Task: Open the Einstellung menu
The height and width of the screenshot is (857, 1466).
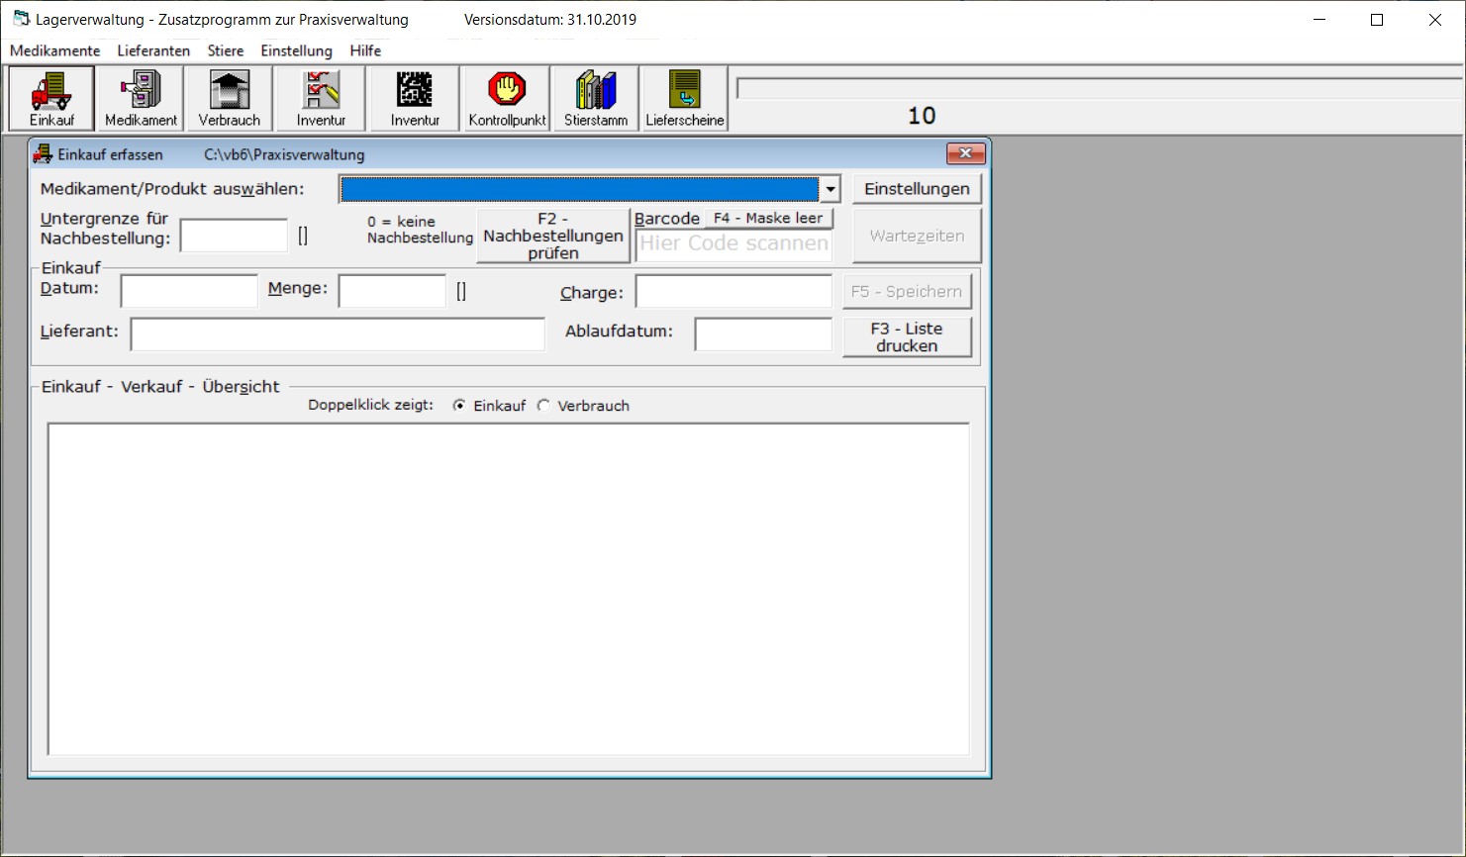Action: tap(297, 50)
